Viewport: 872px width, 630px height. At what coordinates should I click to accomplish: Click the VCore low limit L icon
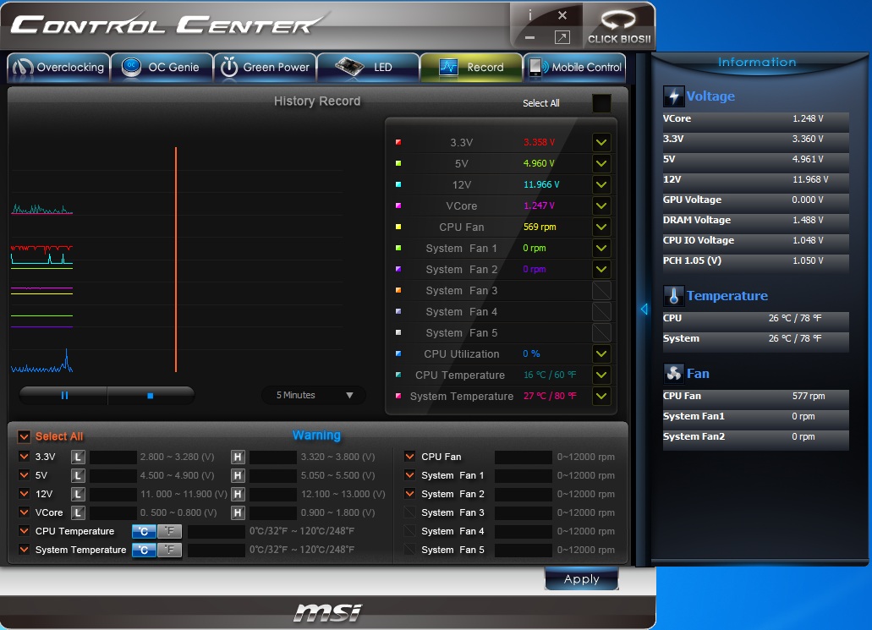tap(79, 512)
